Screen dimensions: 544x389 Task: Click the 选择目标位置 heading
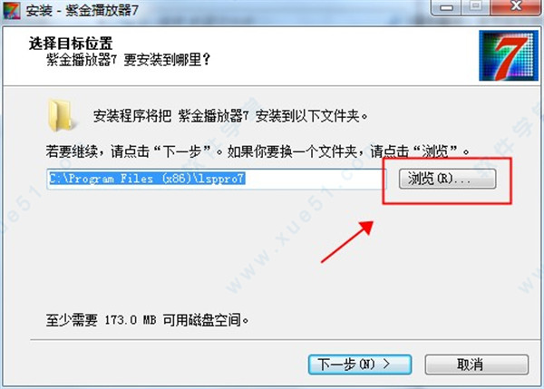[71, 44]
